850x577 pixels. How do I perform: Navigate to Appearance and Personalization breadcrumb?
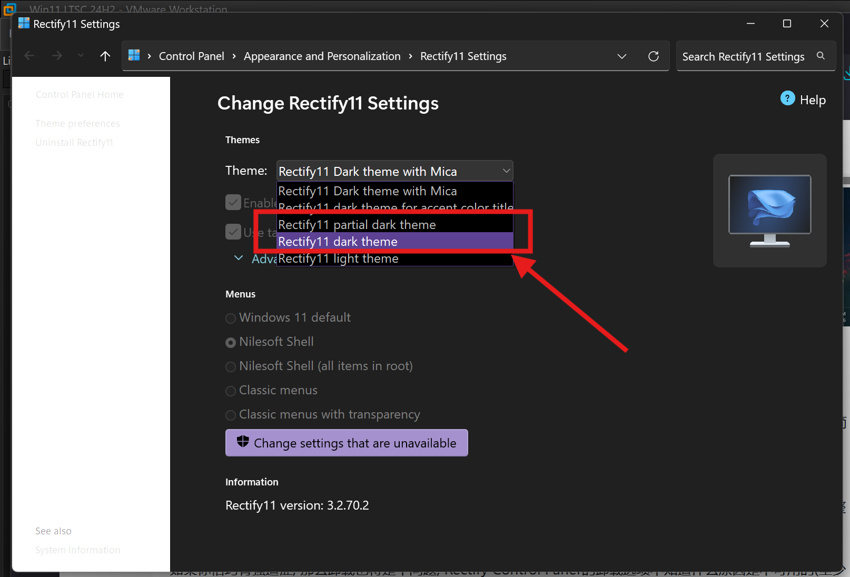[x=322, y=56]
